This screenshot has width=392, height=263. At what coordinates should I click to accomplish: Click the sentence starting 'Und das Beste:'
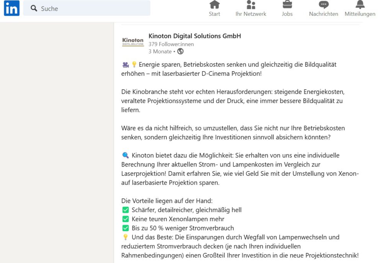240,246
